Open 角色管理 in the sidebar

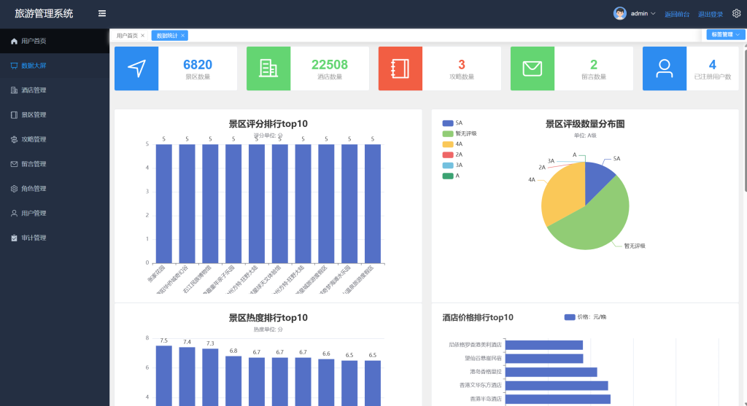[54, 189]
